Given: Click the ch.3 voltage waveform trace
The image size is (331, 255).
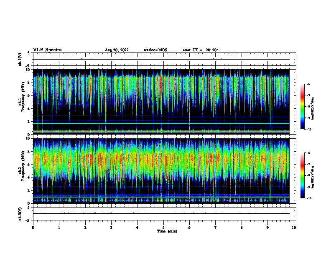Looking at the screenshot, I should click(161, 214).
